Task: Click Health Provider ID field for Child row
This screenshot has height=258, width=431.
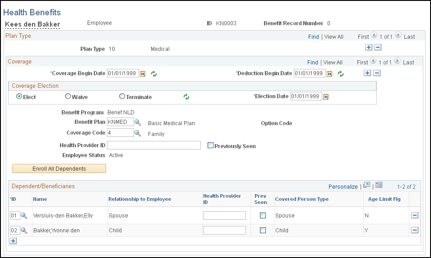Action: click(x=225, y=230)
